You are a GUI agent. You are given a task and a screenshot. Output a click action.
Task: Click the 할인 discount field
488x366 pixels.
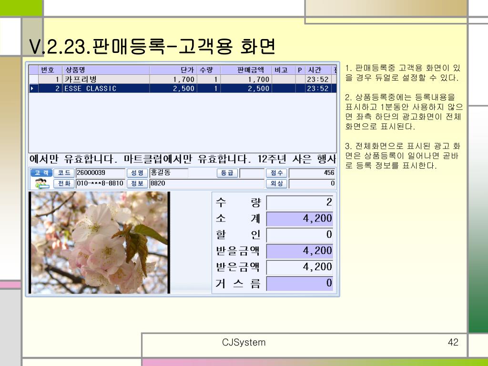click(300, 234)
